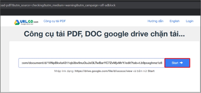
Task: Switch language to English
Action: 174,21
